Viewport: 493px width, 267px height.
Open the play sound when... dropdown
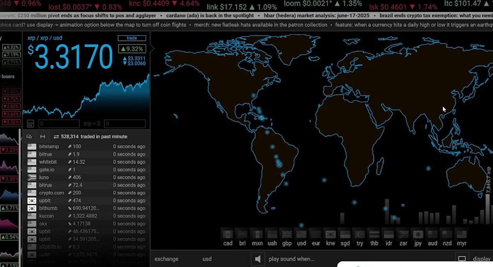coord(291,259)
